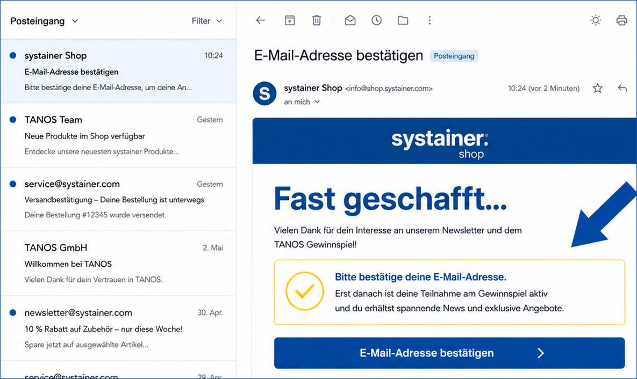Viewport: 637px width, 379px height.
Task: Open TANOS Team email 'Neue Produkte im Shop verfügbar'
Action: (118, 135)
